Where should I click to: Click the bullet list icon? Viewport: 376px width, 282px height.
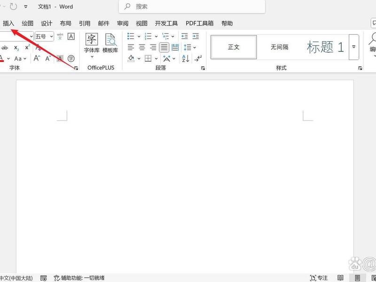[x=131, y=37]
